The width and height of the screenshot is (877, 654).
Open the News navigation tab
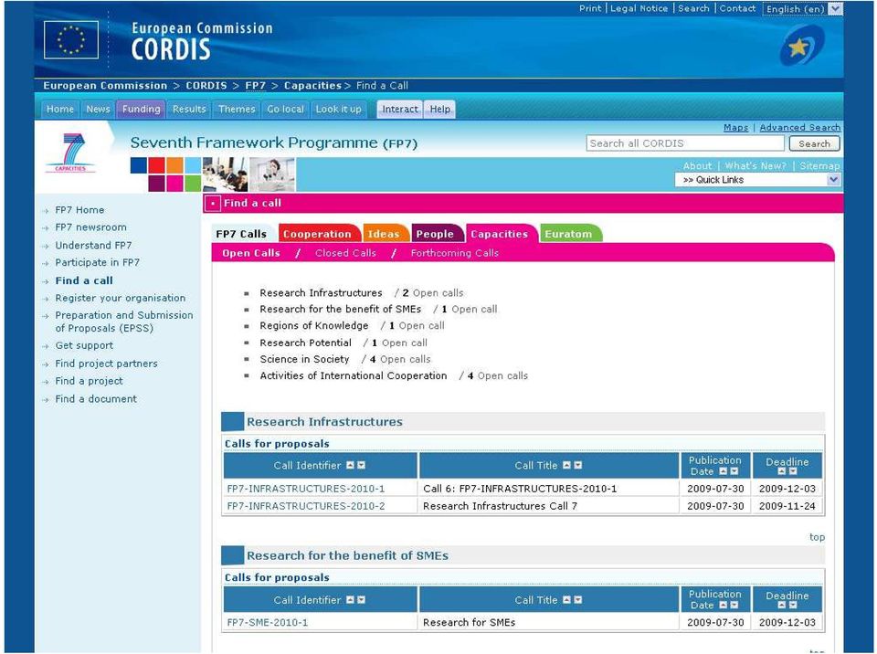[98, 109]
